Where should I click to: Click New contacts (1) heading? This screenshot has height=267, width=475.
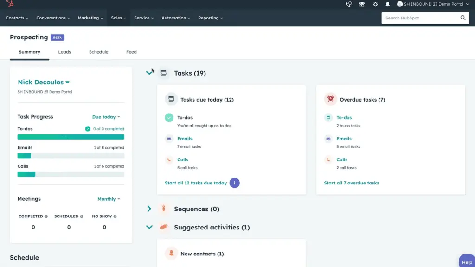(x=202, y=254)
